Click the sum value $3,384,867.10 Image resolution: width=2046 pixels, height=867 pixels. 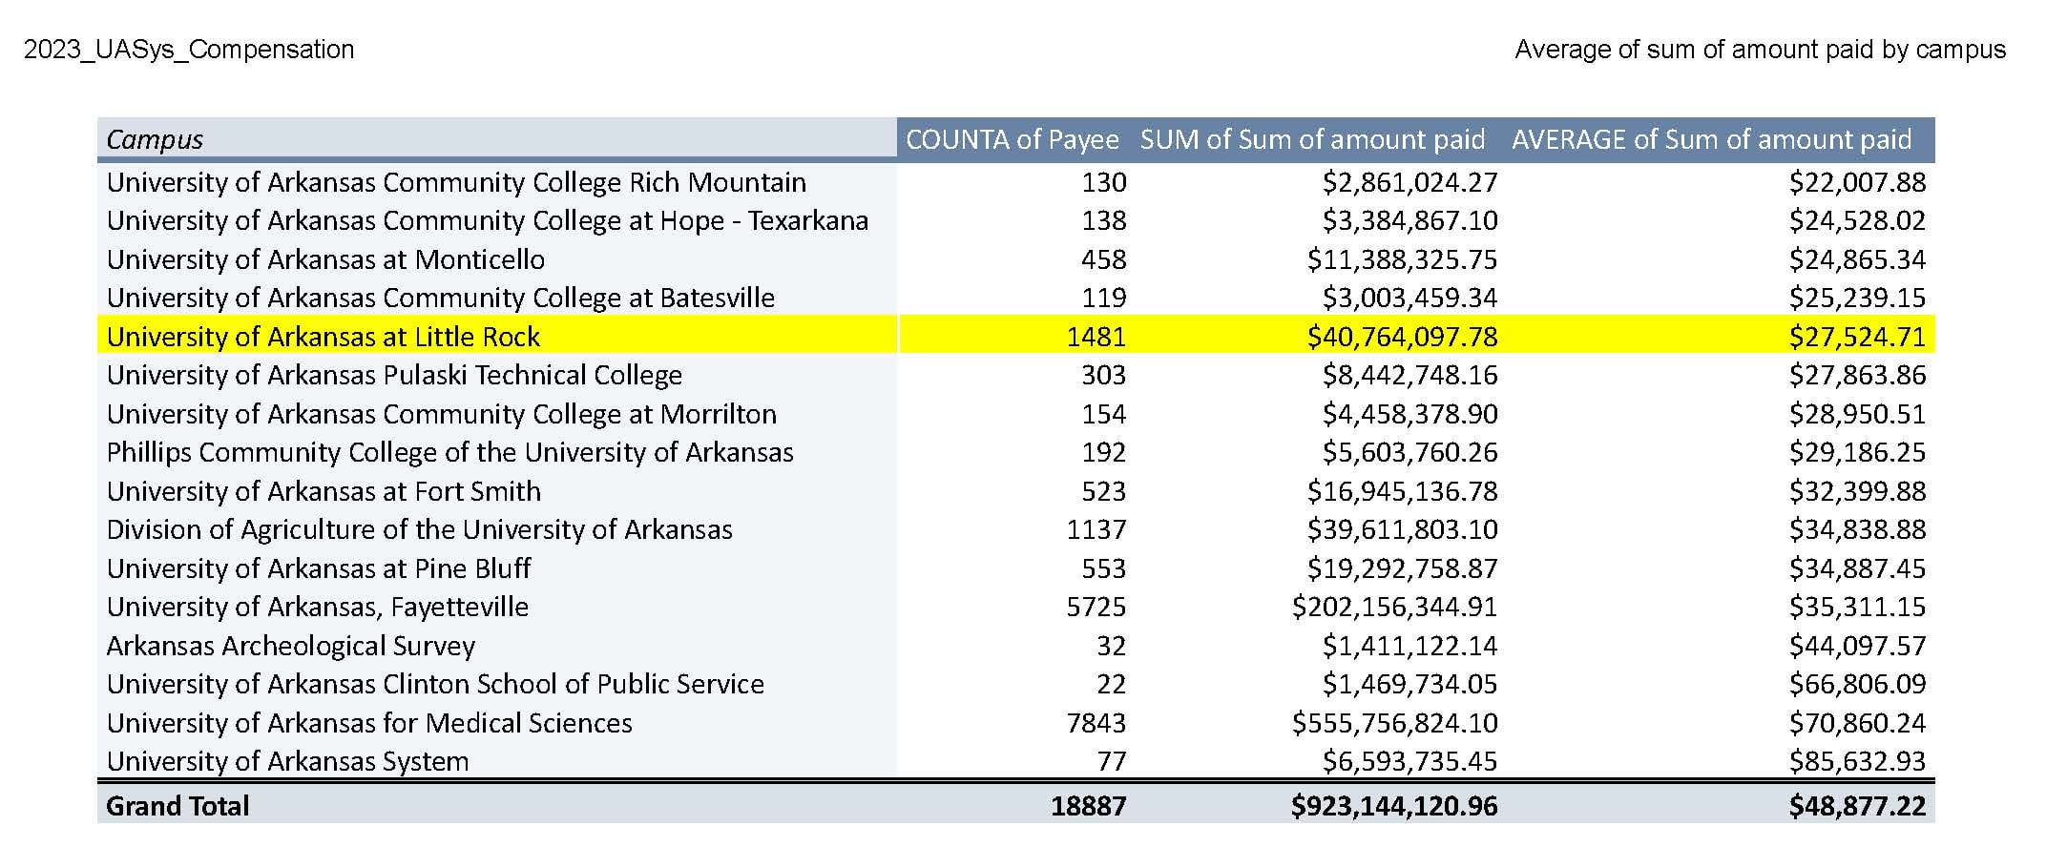coord(1409,220)
